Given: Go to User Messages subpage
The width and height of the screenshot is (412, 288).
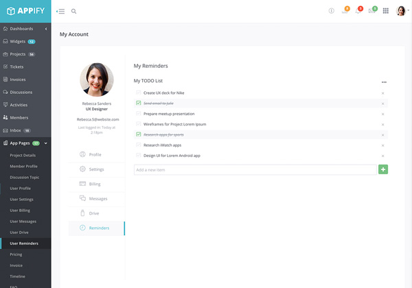Looking at the screenshot, I should click(23, 221).
